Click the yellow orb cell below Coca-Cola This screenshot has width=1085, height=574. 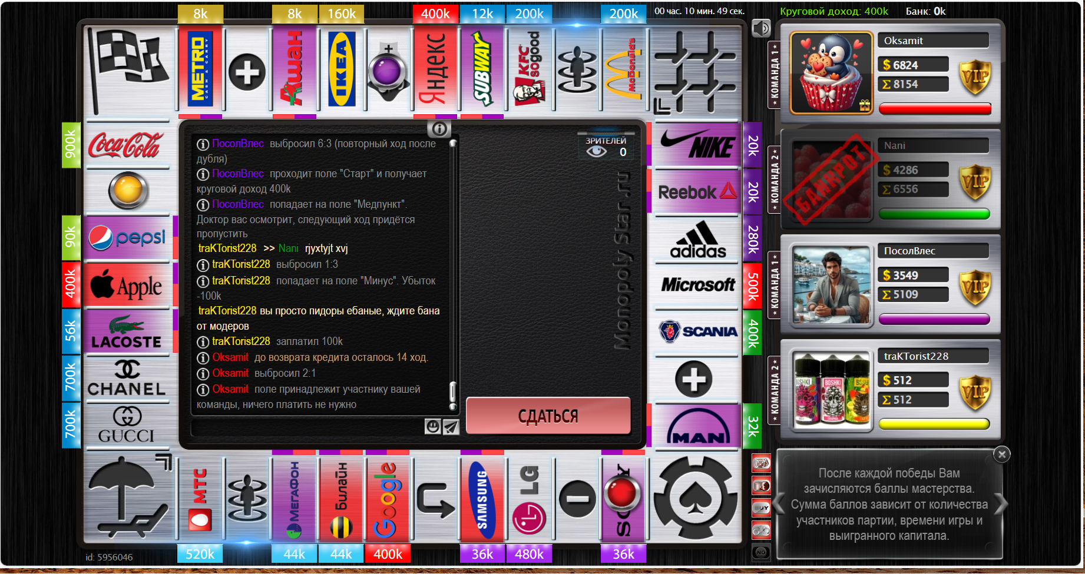point(128,191)
